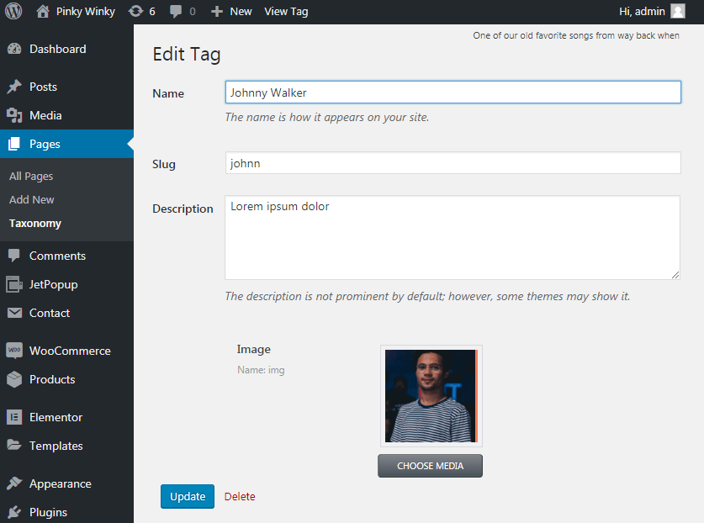The image size is (704, 523).
Task: Click the Slug input field
Action: (x=453, y=162)
